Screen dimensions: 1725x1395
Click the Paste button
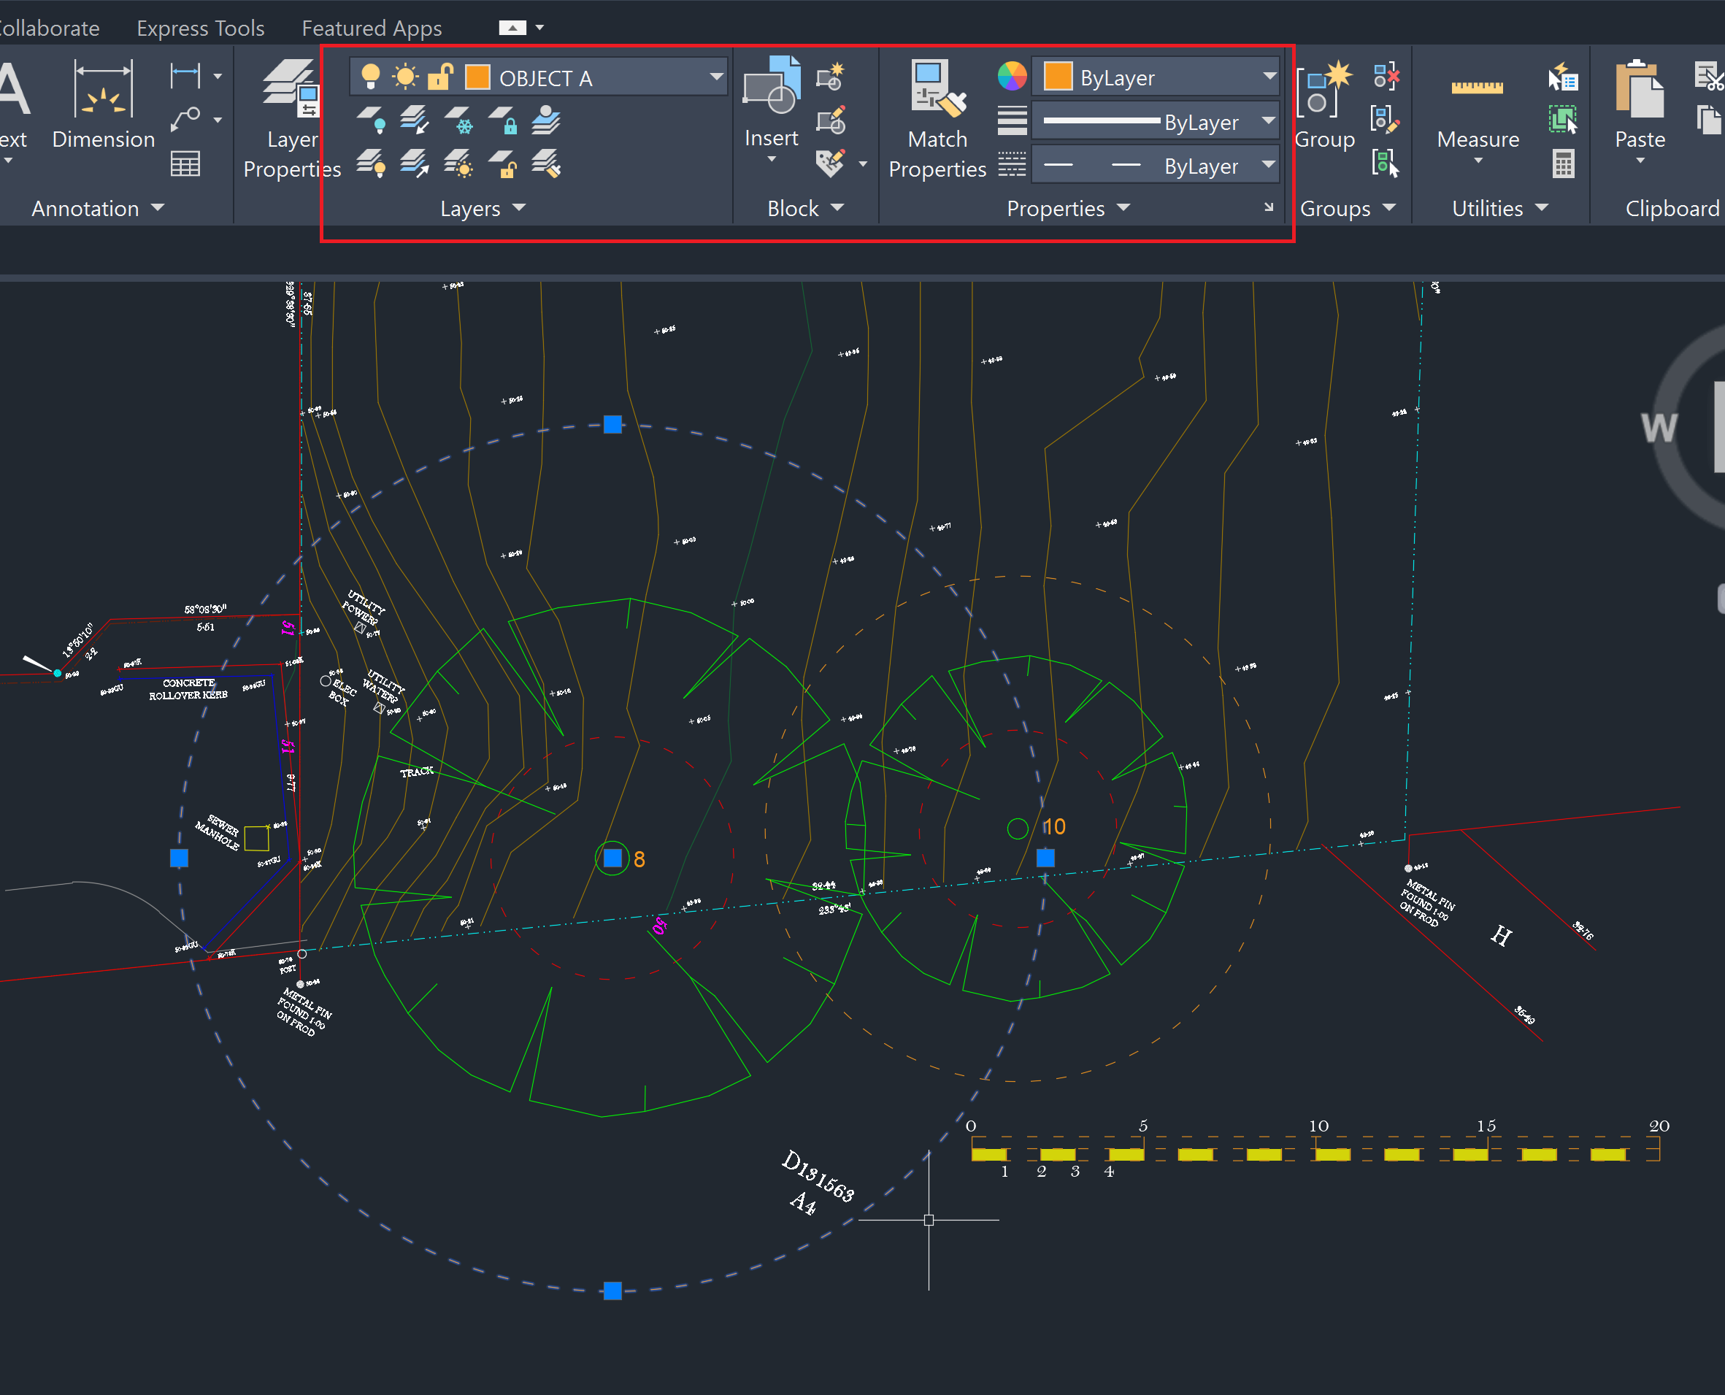[x=1639, y=104]
